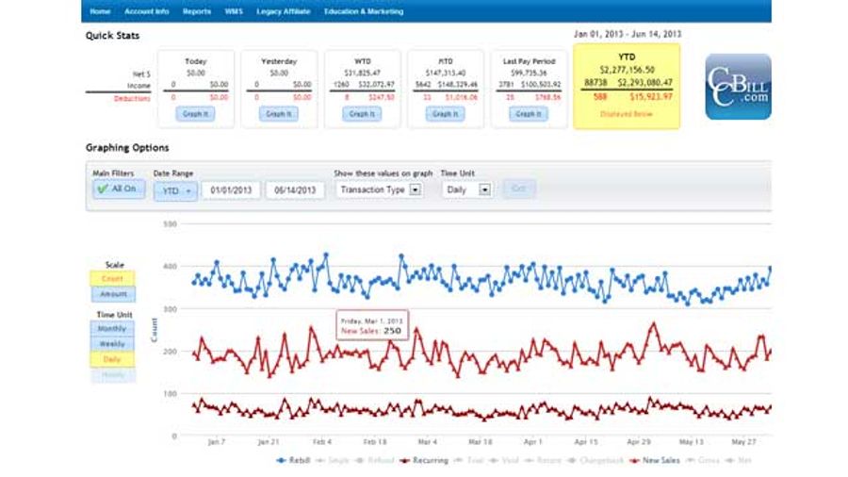Toggle the Single series in legend
848x477 pixels.
click(333, 461)
